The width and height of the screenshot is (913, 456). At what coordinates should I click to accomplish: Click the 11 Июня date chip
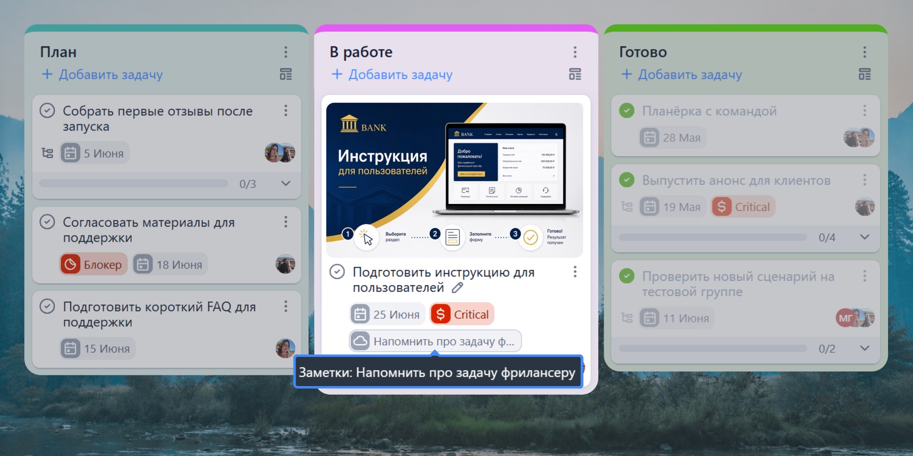(x=676, y=318)
